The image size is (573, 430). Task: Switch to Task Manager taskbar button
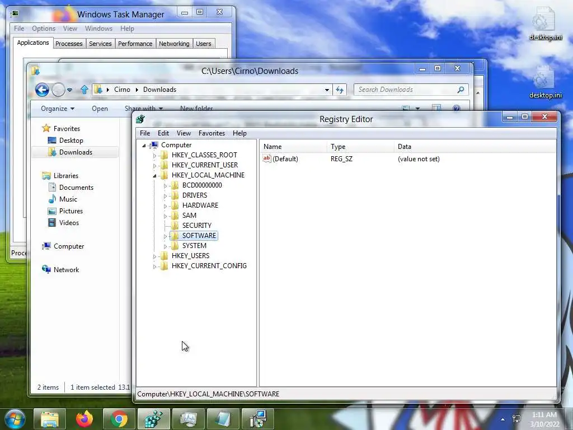tap(189, 419)
